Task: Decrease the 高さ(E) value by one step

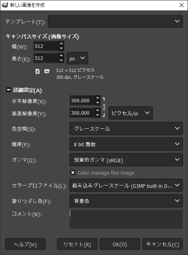Action: [x=61, y=60]
